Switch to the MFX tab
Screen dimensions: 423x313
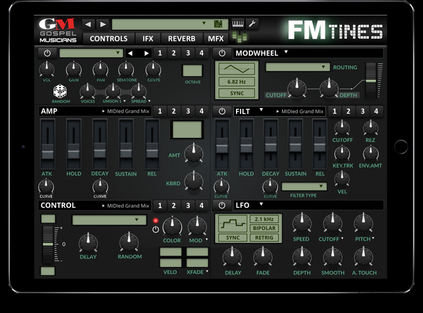[216, 39]
